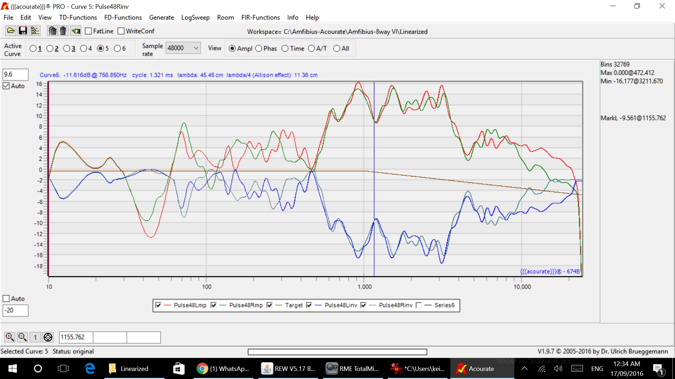This screenshot has height=379, width=675.
Task: Select active curve 3
Action: (x=66, y=48)
